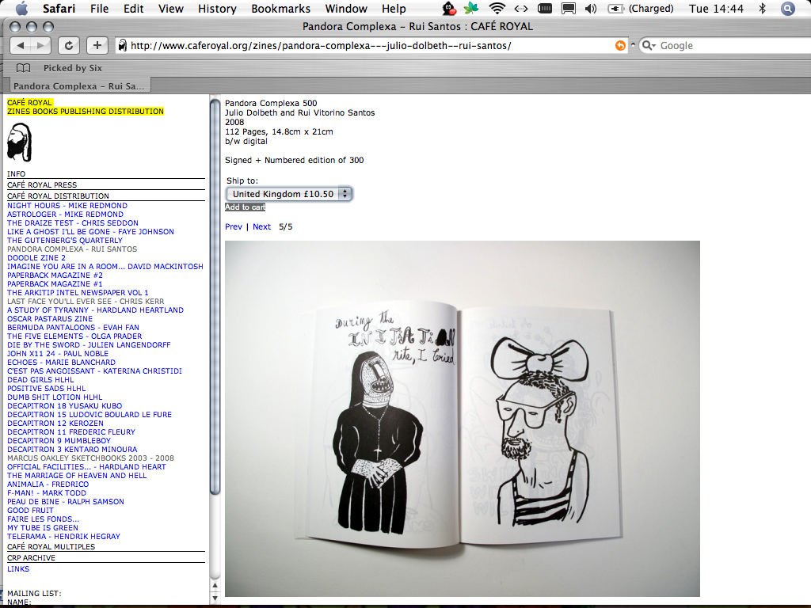
Task: Open THE DRAIZE TEST - CHRIS SEDDON link
Action: pos(73,222)
